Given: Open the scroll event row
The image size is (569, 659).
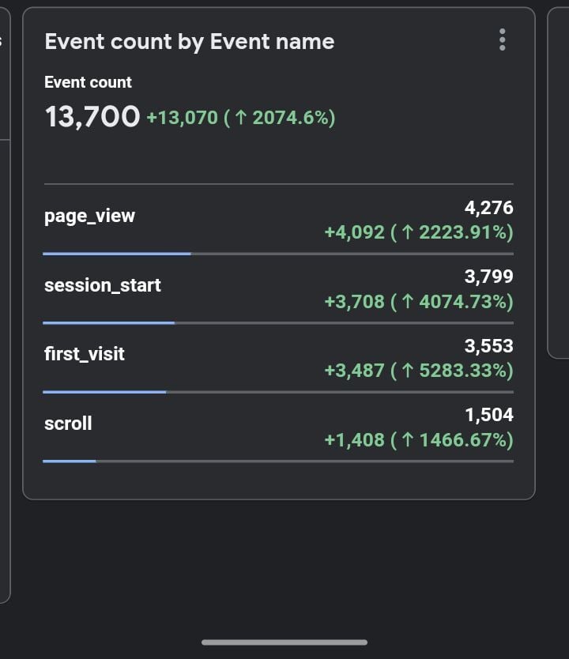Looking at the screenshot, I should [68, 424].
